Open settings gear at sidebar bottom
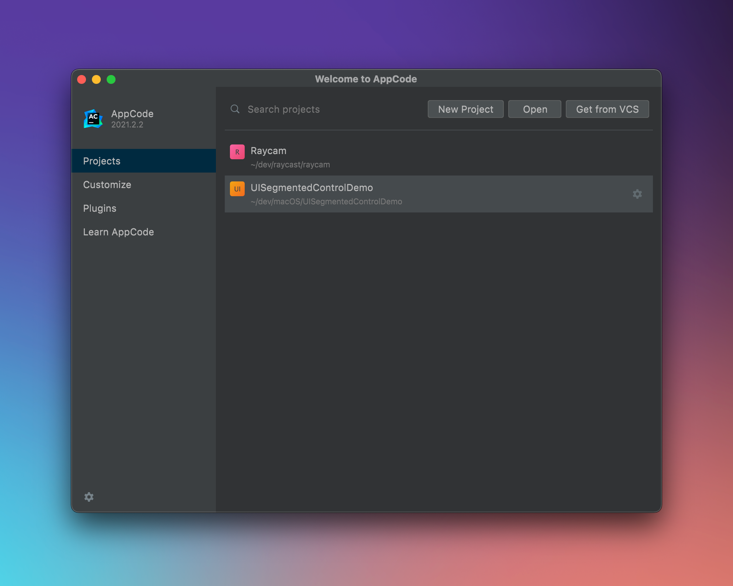This screenshot has width=733, height=586. coord(89,497)
